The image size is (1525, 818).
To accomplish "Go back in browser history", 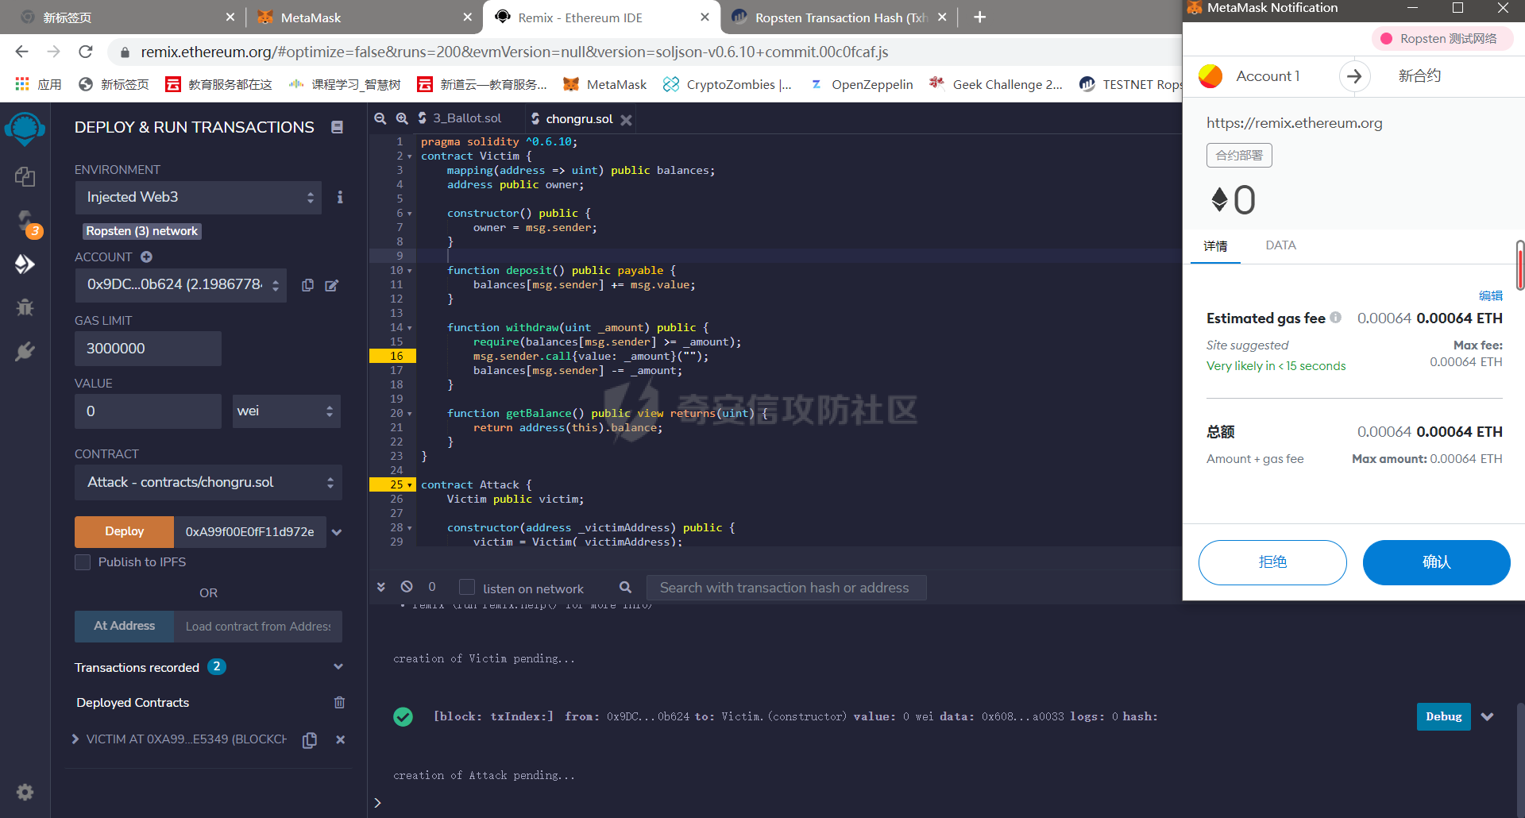I will pos(21,52).
